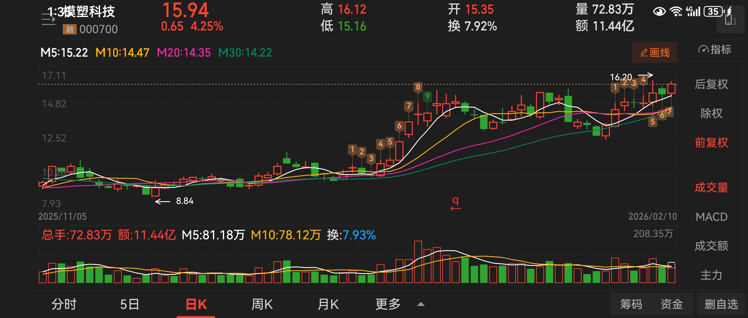Screen dimensions: 748x318
Task: Select 后复权 backward adjustment option
Action: click(711, 84)
